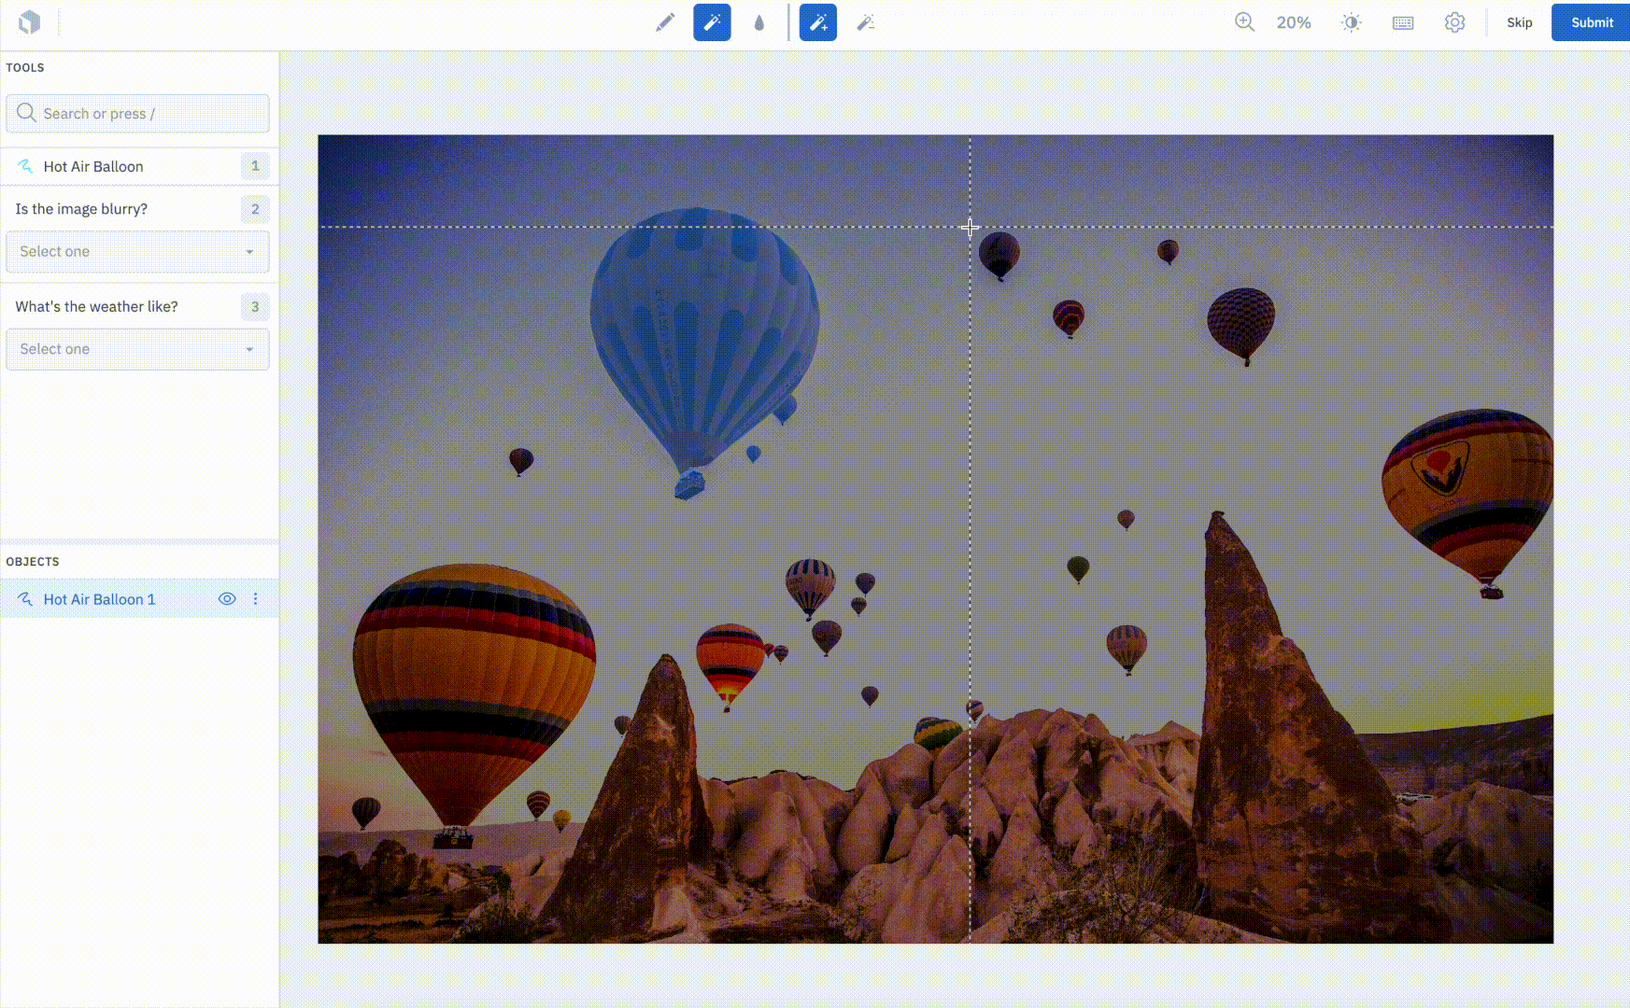Viewport: 1630px width, 1008px height.
Task: Click the 'Is the image blurry?' question
Action: 81,209
